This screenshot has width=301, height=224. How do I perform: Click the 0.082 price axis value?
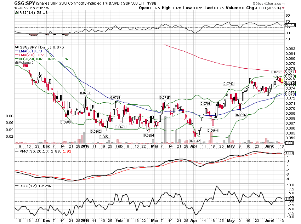click(290, 49)
